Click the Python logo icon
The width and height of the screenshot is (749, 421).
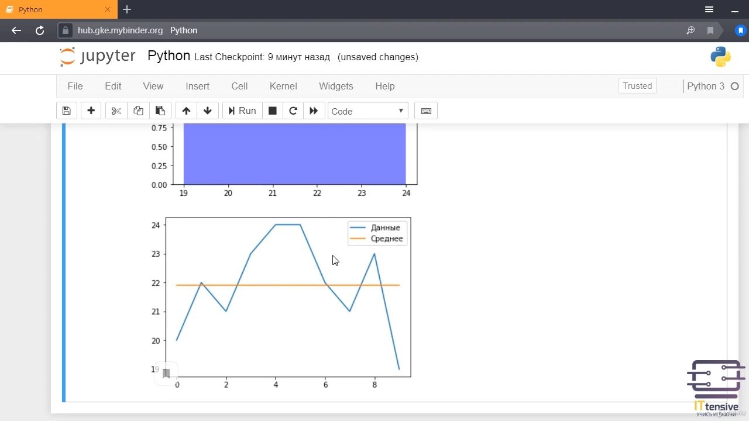(720, 57)
